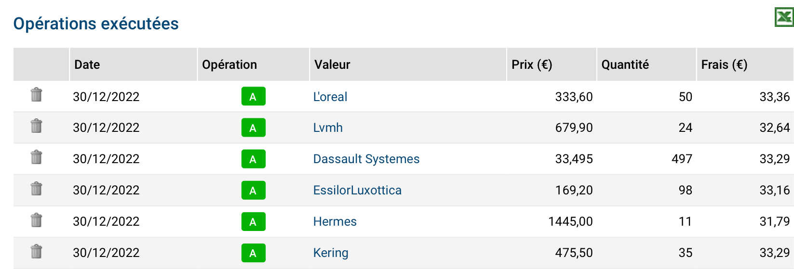Delete the Lvmh operation via trash icon
Image resolution: width=794 pixels, height=269 pixels.
37,126
